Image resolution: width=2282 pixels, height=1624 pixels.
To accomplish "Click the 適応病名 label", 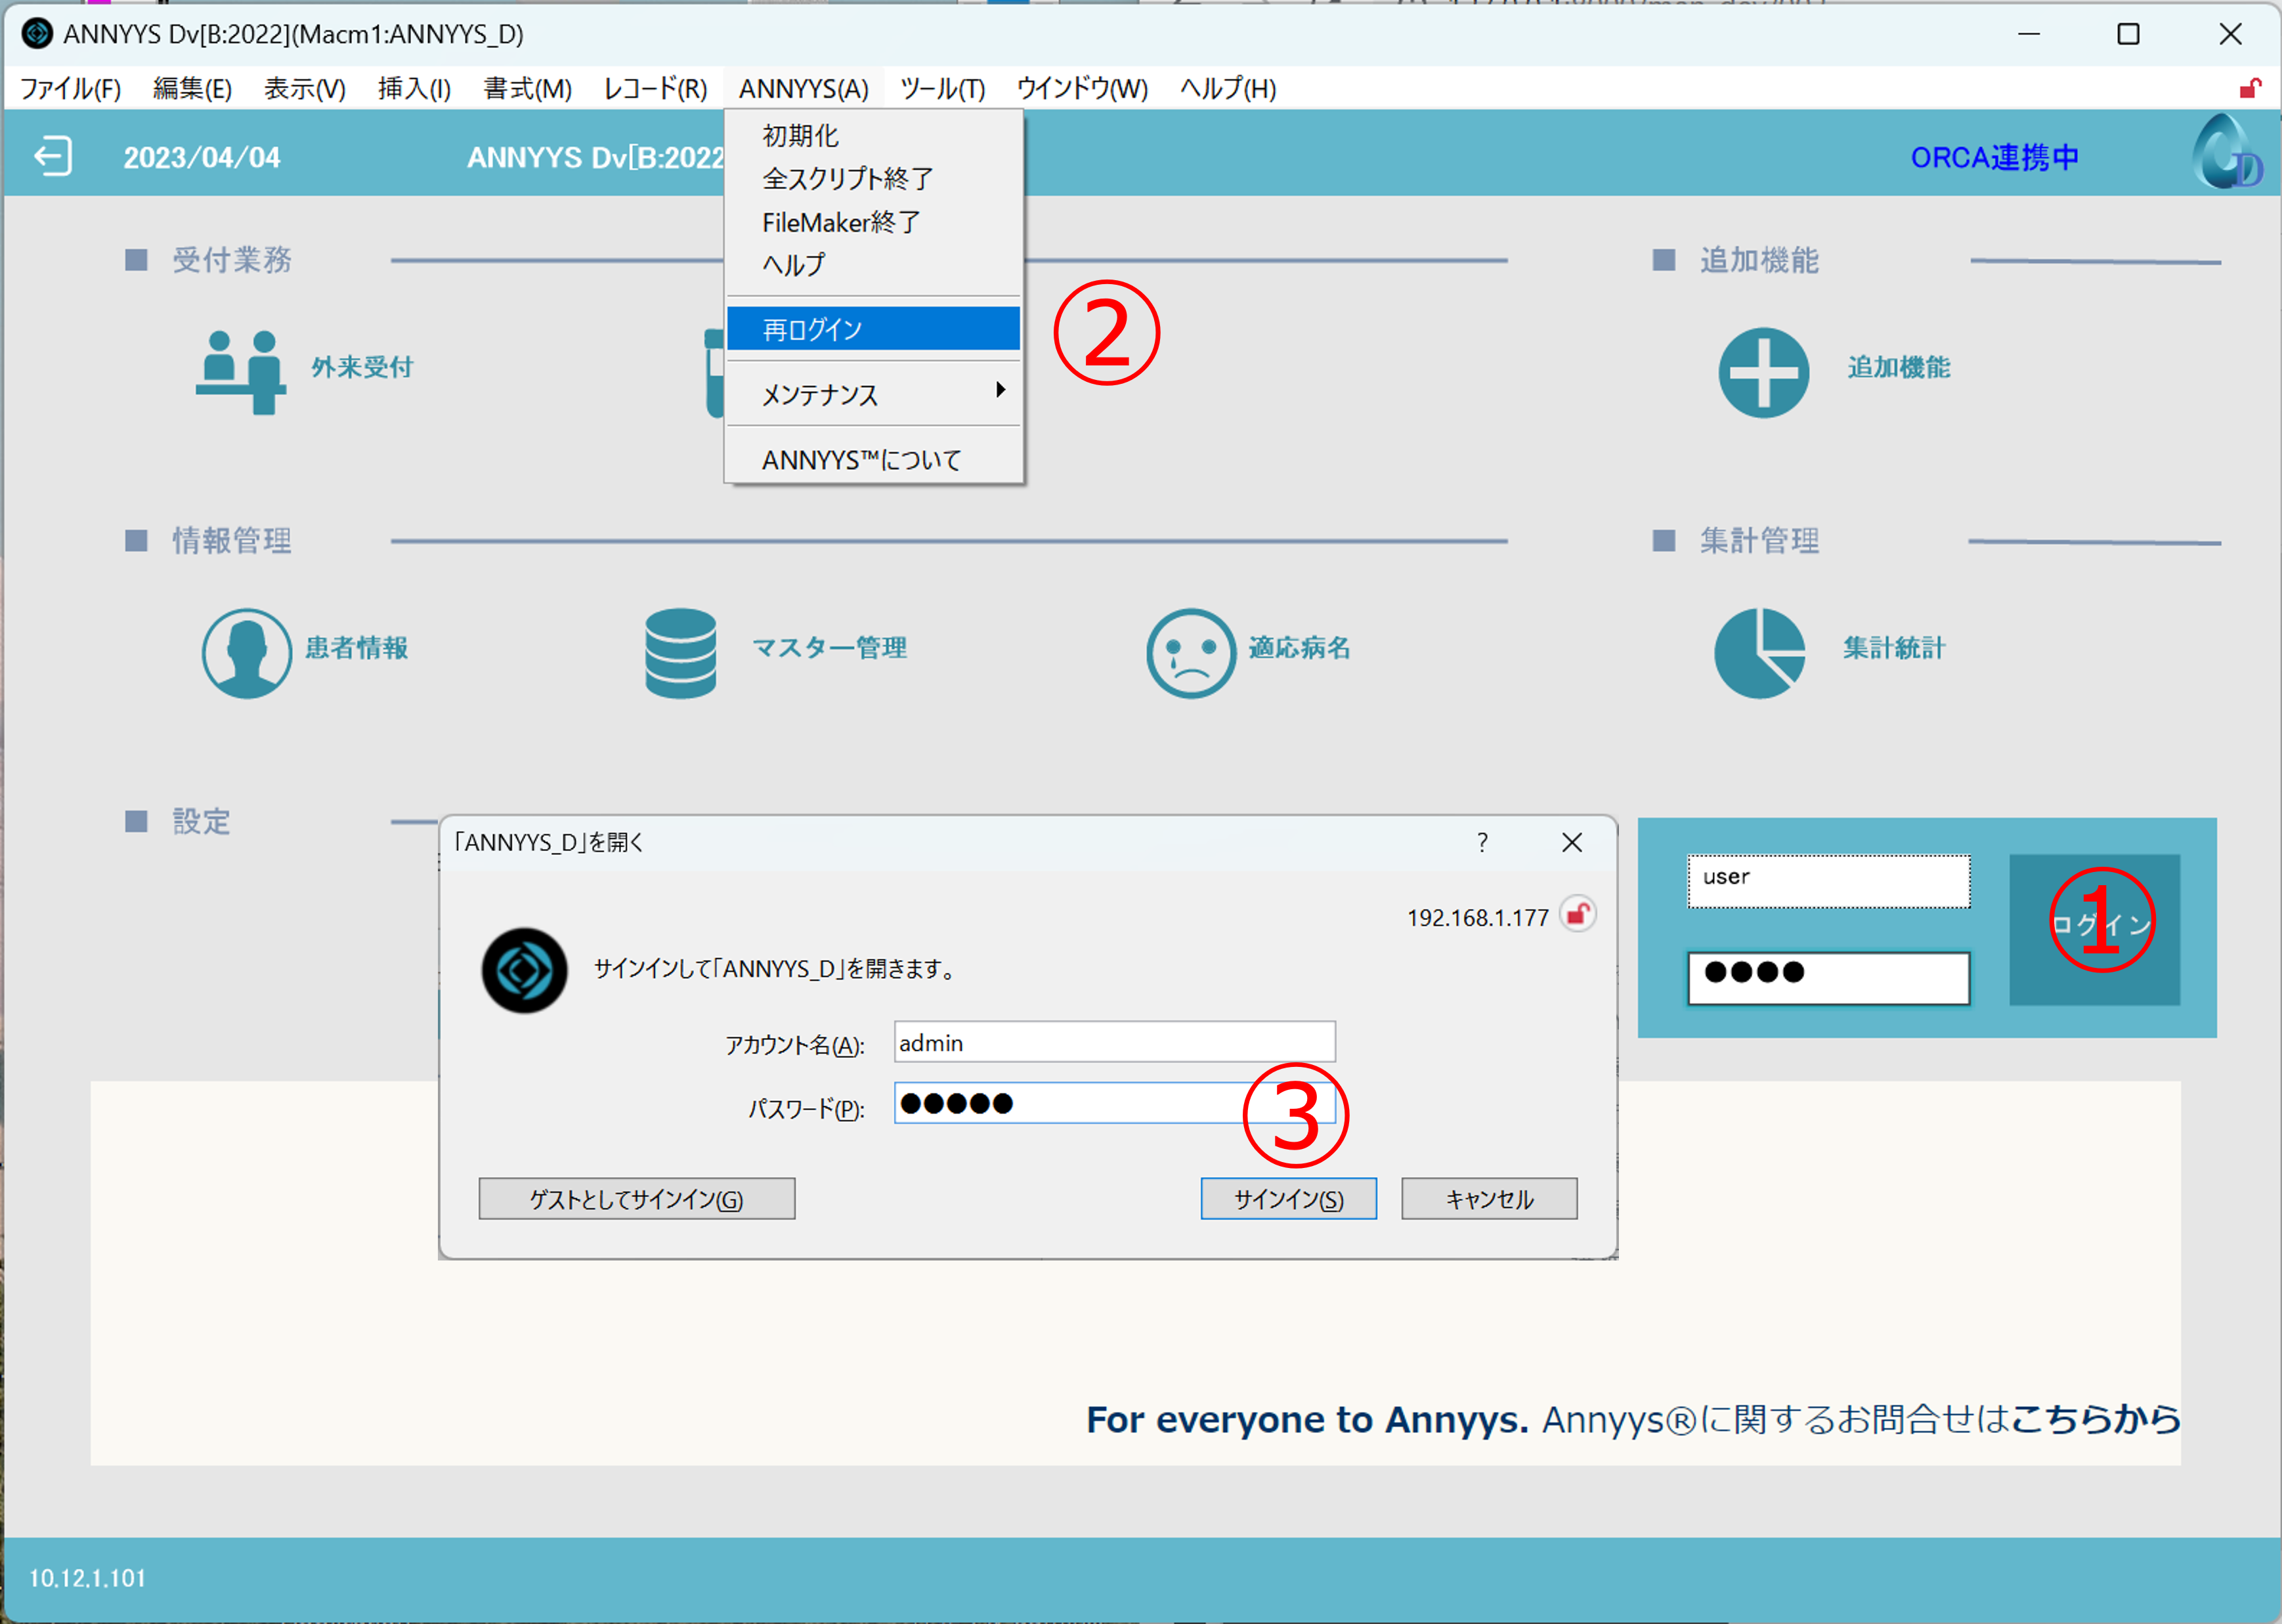I will tap(1300, 648).
